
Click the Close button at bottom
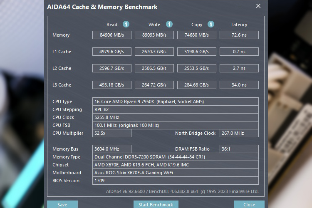(x=249, y=204)
